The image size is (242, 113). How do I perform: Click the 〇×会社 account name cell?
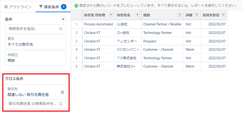[128, 33]
